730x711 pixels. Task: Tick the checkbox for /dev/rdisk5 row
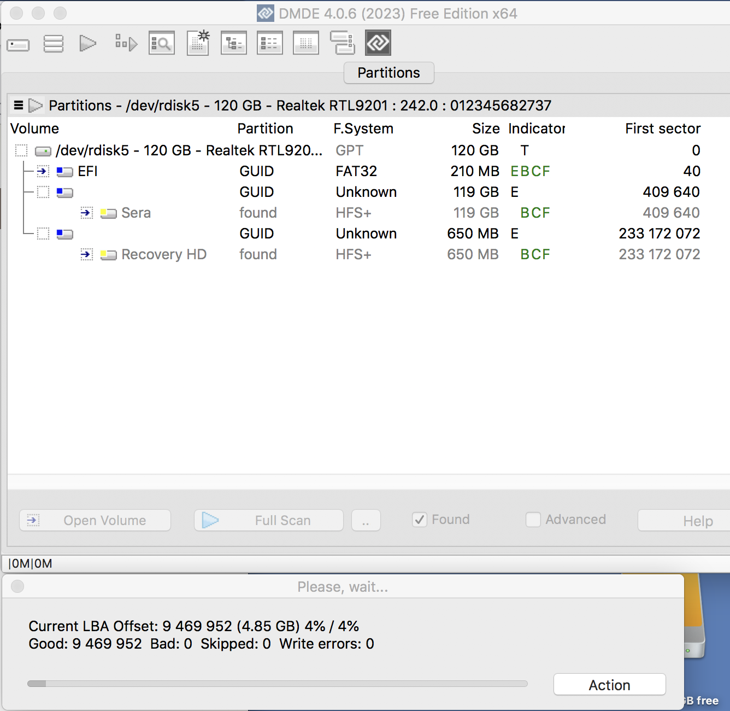click(21, 150)
